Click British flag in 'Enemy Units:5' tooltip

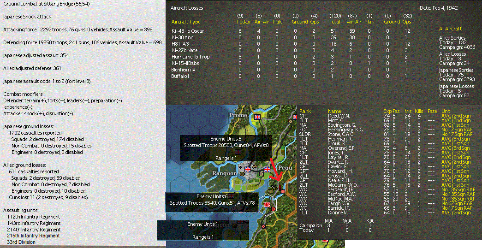pos(238,152)
